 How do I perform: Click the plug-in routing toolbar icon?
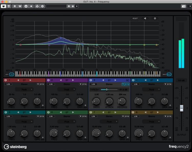(37, 6)
